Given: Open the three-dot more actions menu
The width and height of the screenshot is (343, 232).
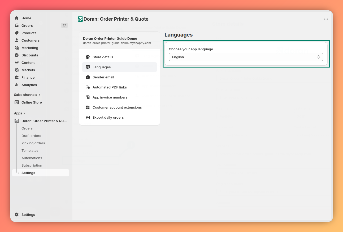Looking at the screenshot, I should coord(326,19).
